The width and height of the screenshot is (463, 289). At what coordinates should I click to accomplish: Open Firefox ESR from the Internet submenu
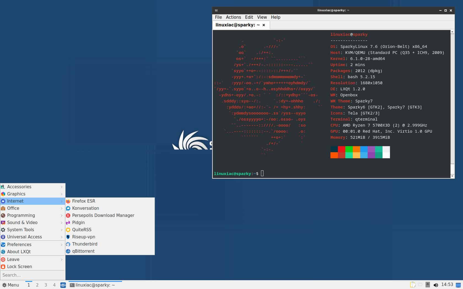click(83, 201)
